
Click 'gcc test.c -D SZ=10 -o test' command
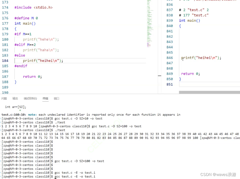78,118
